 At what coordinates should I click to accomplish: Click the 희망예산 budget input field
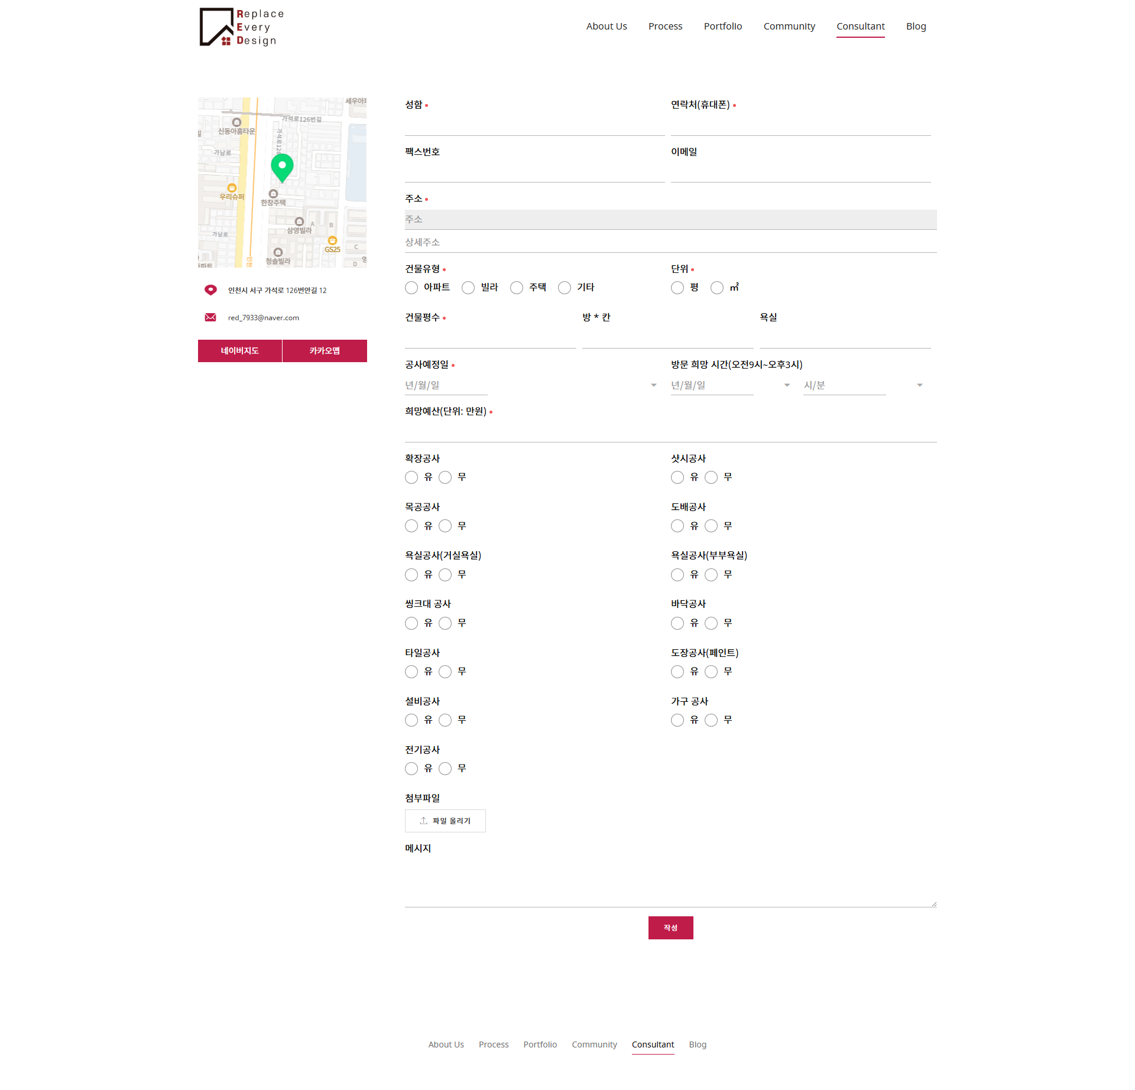pos(670,432)
